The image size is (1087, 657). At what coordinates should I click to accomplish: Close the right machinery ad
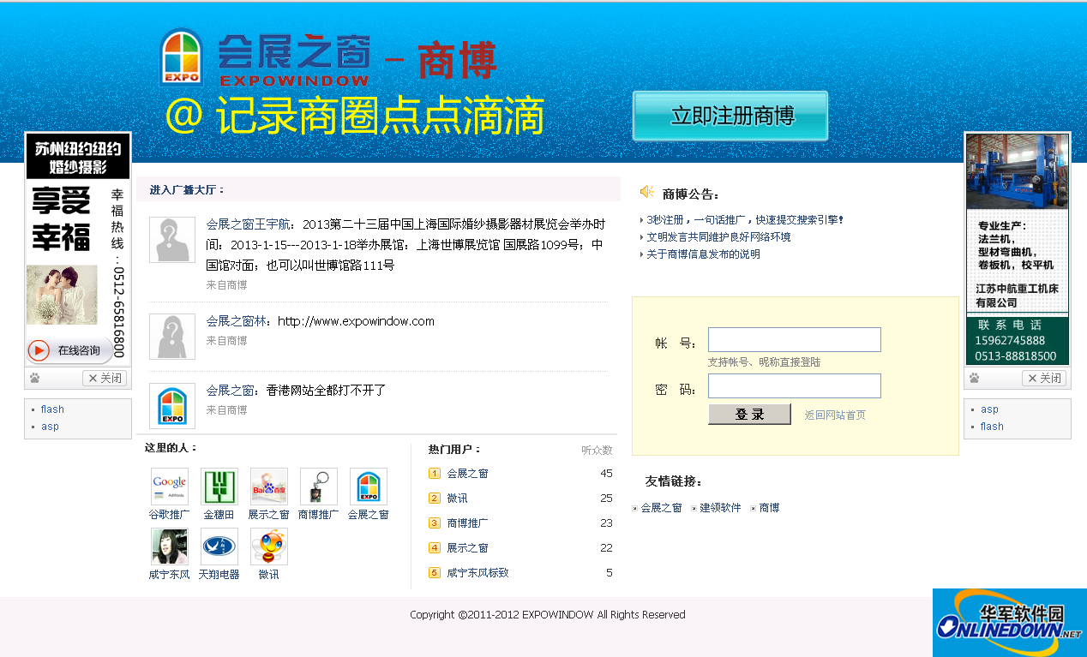[1044, 378]
